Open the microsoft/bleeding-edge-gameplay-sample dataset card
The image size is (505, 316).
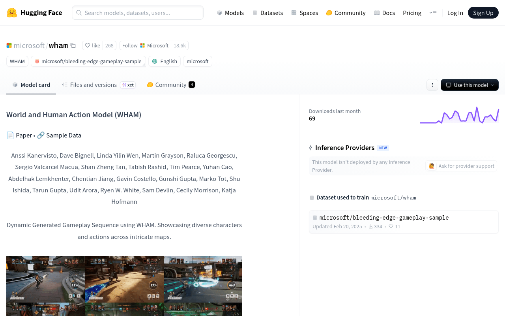[x=404, y=222]
